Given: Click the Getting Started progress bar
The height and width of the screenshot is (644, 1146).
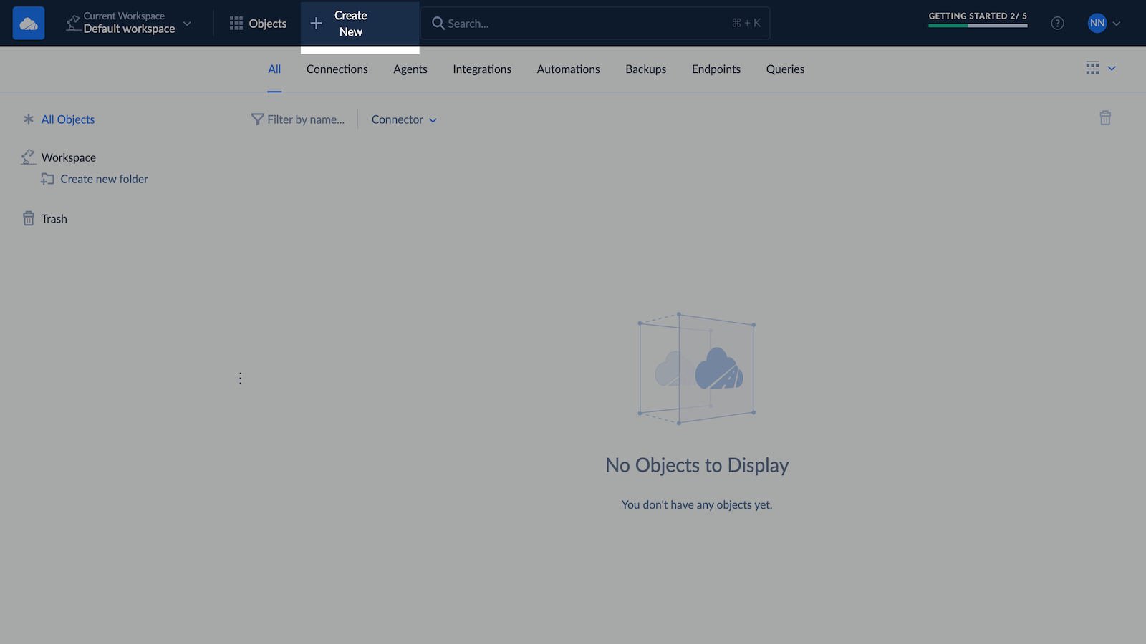Looking at the screenshot, I should coord(978,25).
